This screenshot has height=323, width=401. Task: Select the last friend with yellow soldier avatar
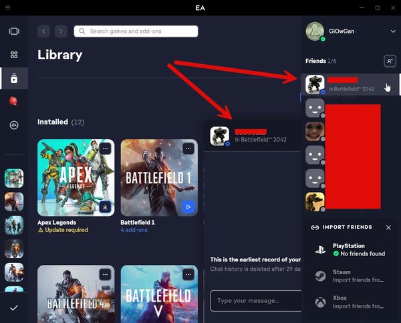[x=315, y=202]
